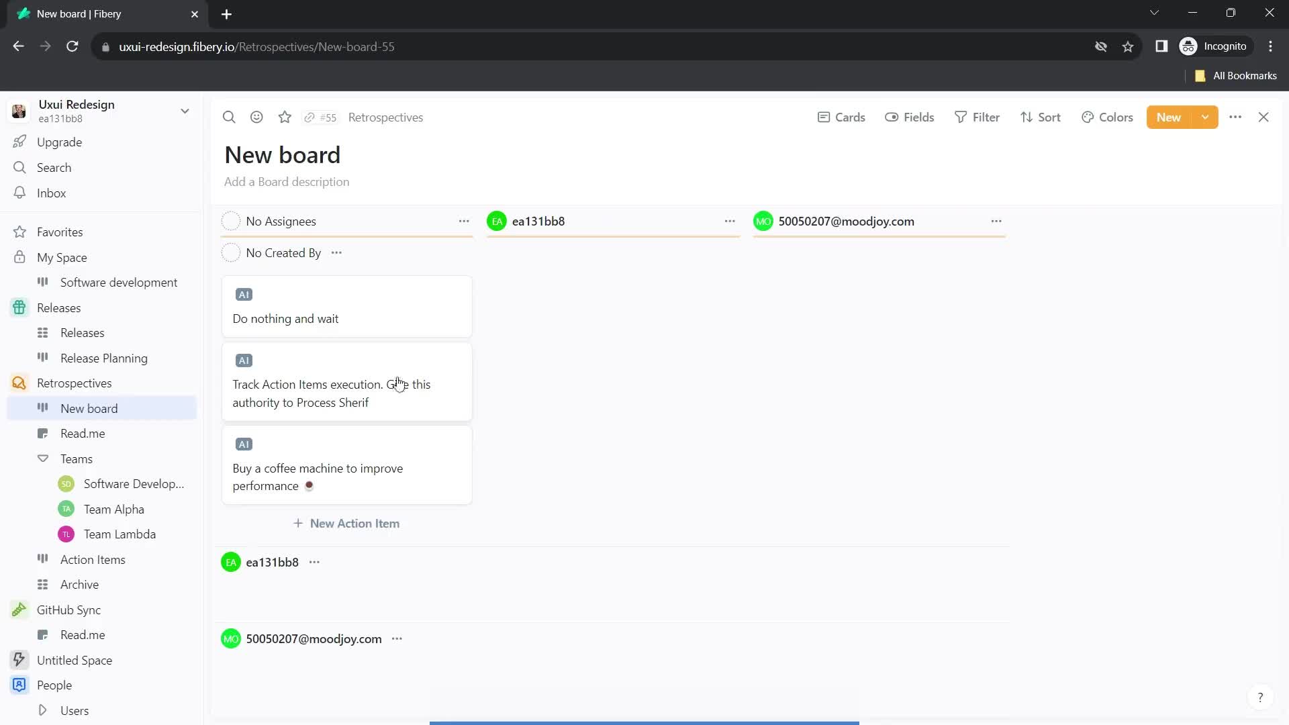Viewport: 1289px width, 725px height.
Task: Click New Action Item button
Action: pos(346,523)
